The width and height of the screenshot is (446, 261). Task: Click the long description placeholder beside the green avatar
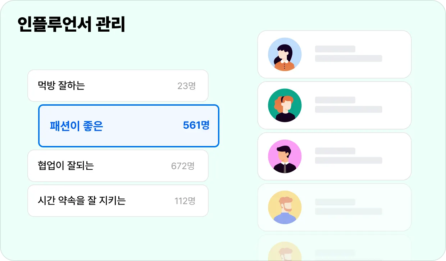[349, 109]
